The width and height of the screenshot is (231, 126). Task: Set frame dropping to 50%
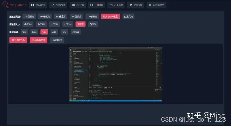(64, 32)
